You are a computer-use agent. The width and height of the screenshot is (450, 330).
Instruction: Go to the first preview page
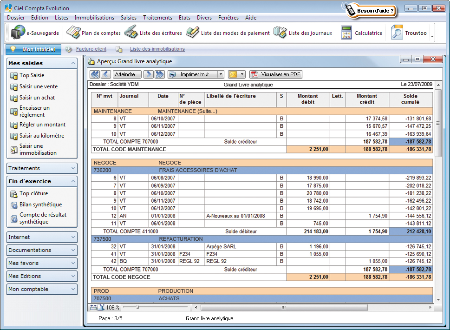[94, 74]
